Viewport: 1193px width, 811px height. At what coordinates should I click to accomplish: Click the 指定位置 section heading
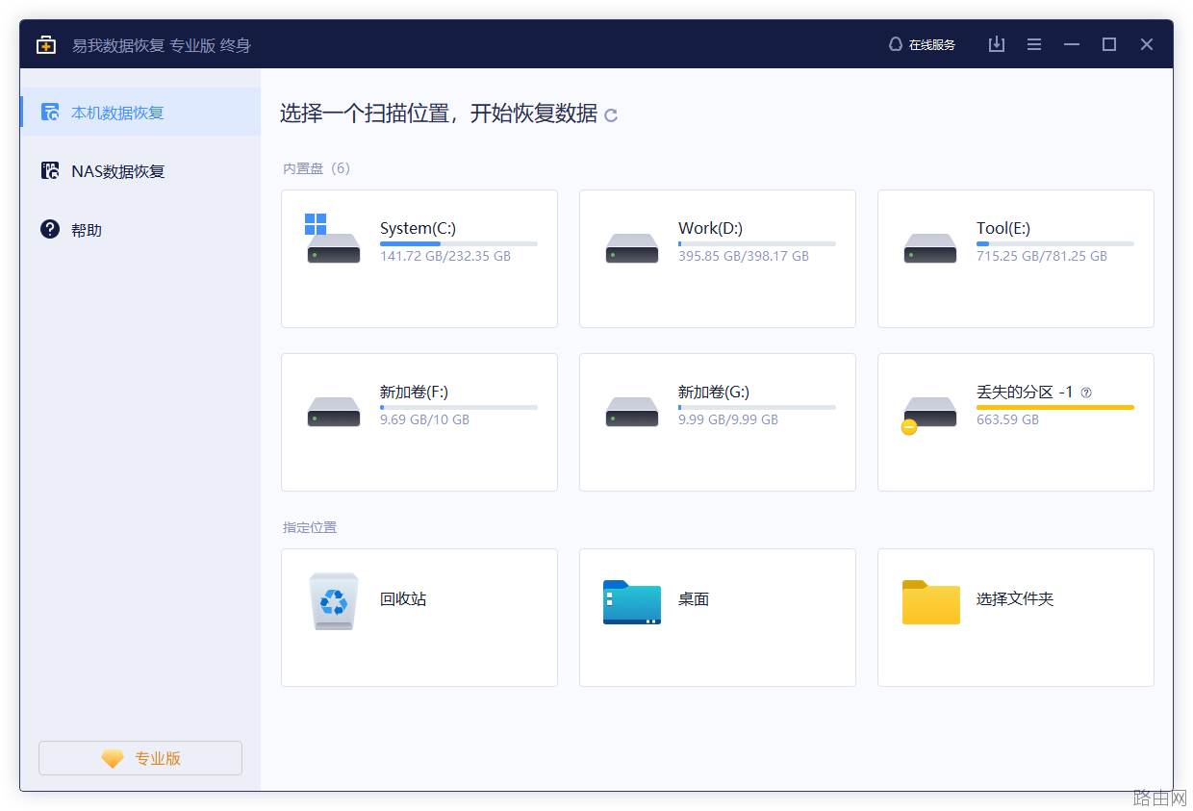click(x=310, y=527)
